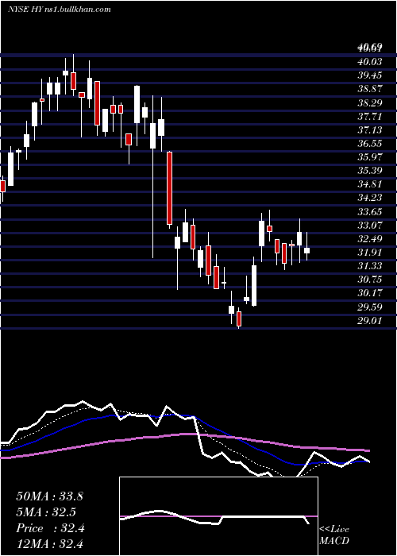This screenshot has height=556, width=397.
Task: Click the last white candlestick on the chart
Action: tap(307, 250)
